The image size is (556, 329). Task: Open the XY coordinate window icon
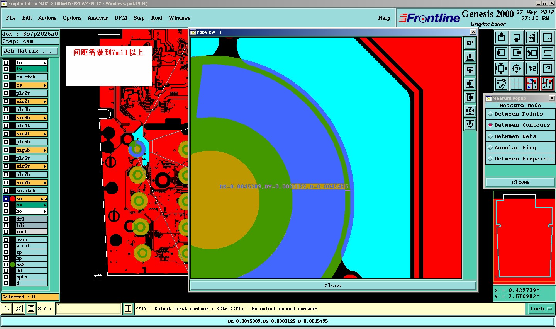[548, 38]
